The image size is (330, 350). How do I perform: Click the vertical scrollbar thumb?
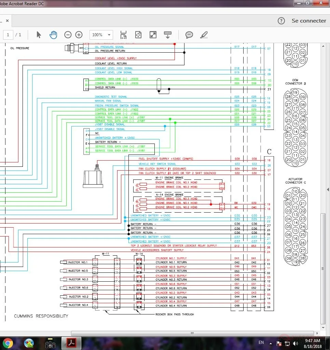pyautogui.click(x=323, y=269)
